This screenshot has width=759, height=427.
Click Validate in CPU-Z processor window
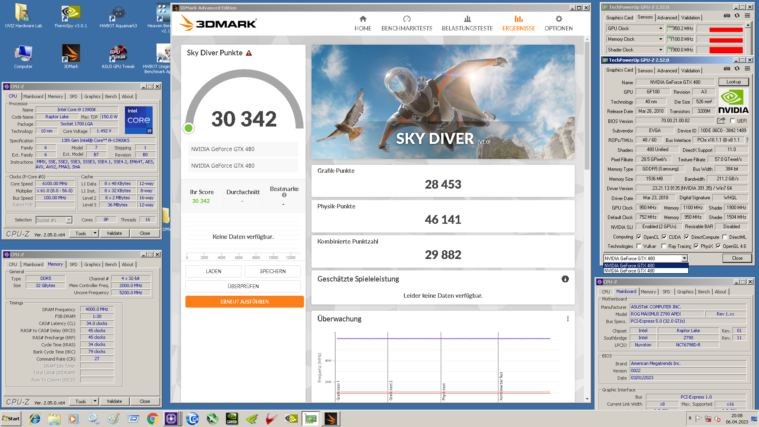(114, 233)
